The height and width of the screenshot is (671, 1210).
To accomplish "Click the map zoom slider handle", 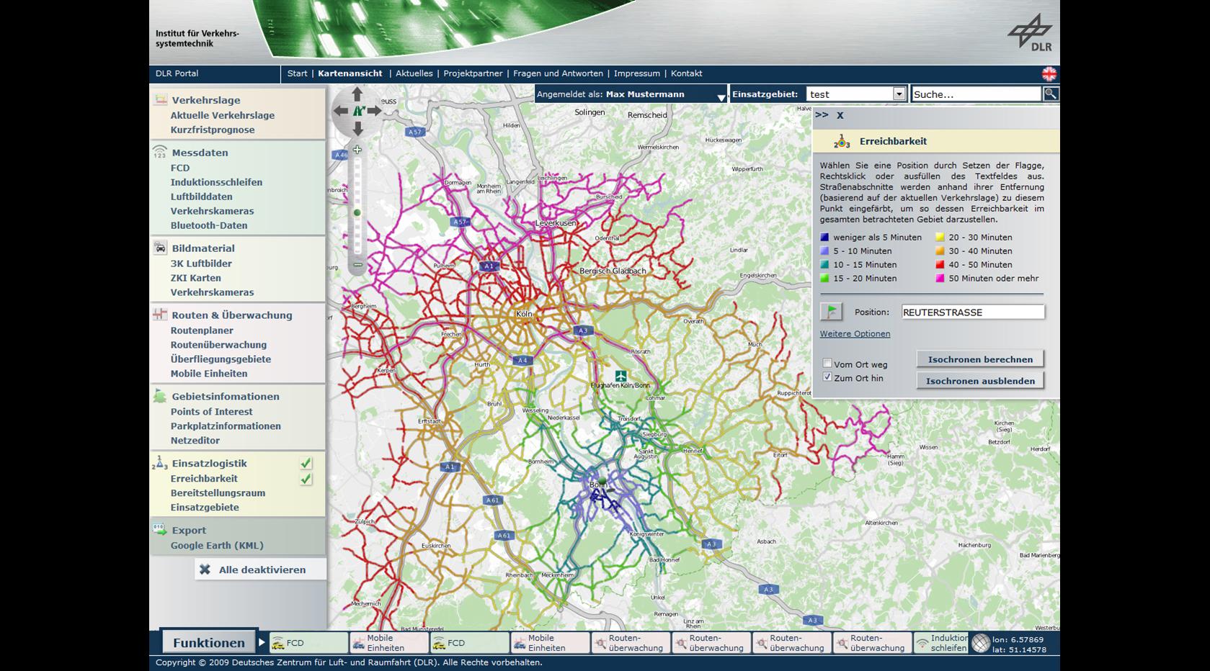I will coord(357,212).
